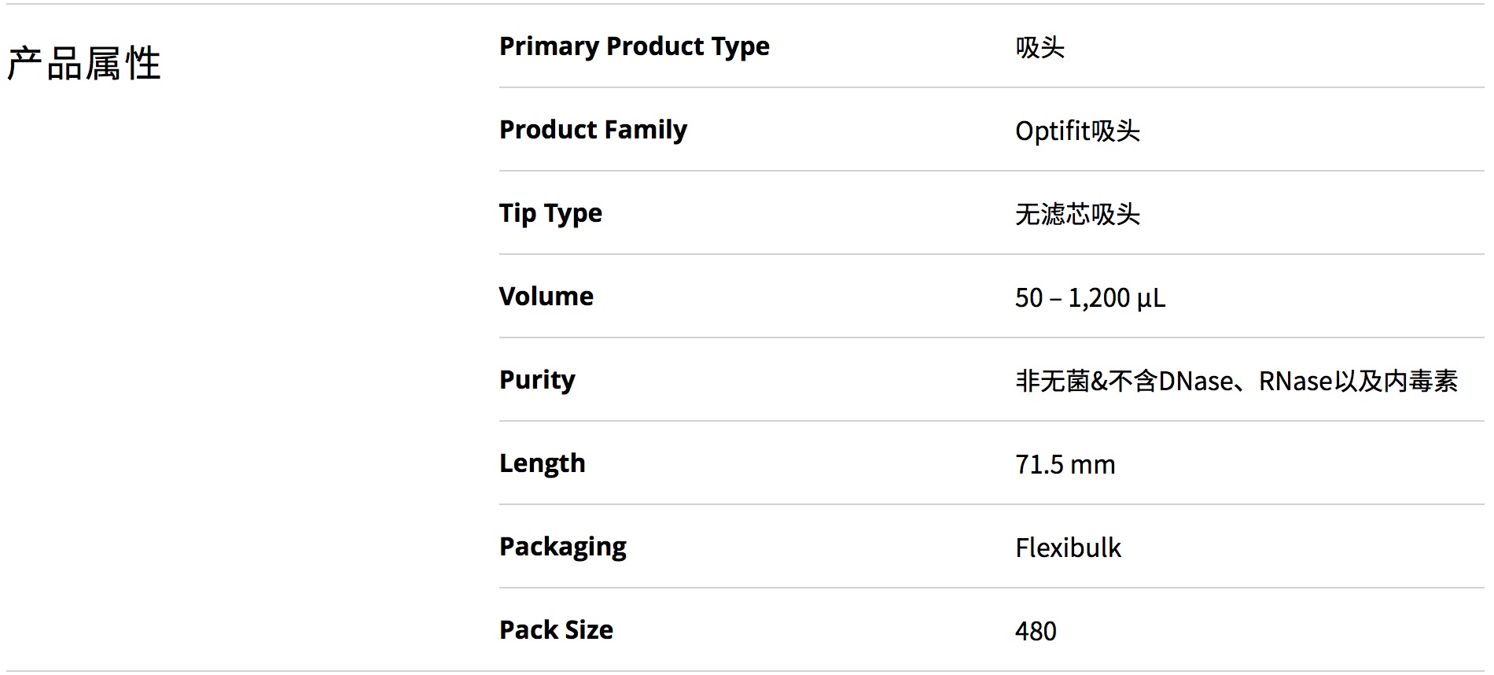This screenshot has height=675, width=1494.
Task: Click the word DNase in Purity value
Action: [x=1196, y=381]
